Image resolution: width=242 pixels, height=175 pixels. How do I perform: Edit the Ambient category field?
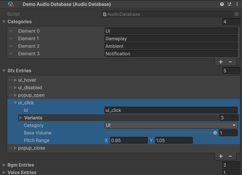171,46
